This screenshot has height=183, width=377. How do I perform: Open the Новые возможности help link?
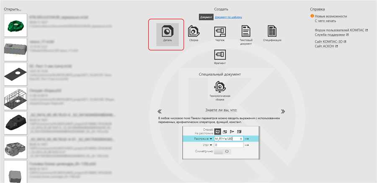click(x=331, y=16)
